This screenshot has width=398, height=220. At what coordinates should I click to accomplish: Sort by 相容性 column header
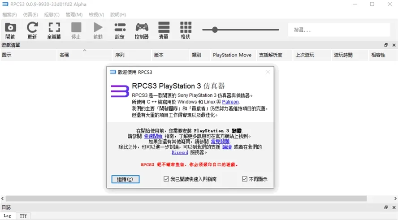tap(383, 55)
